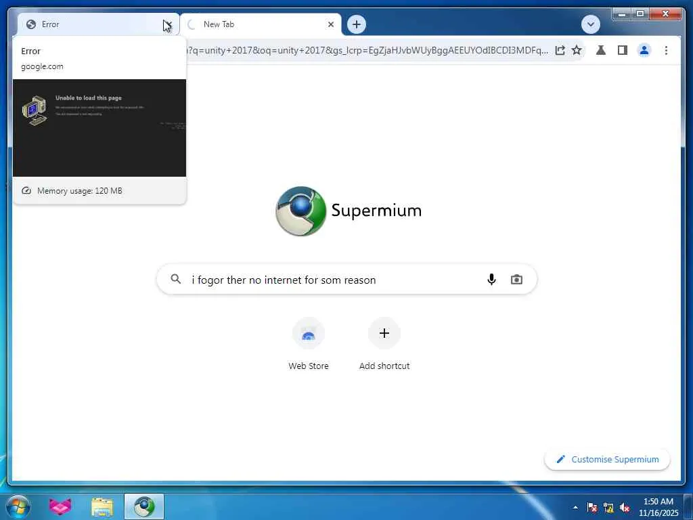The height and width of the screenshot is (520, 693).
Task: Open the Windows Start menu orb
Action: coord(18,506)
